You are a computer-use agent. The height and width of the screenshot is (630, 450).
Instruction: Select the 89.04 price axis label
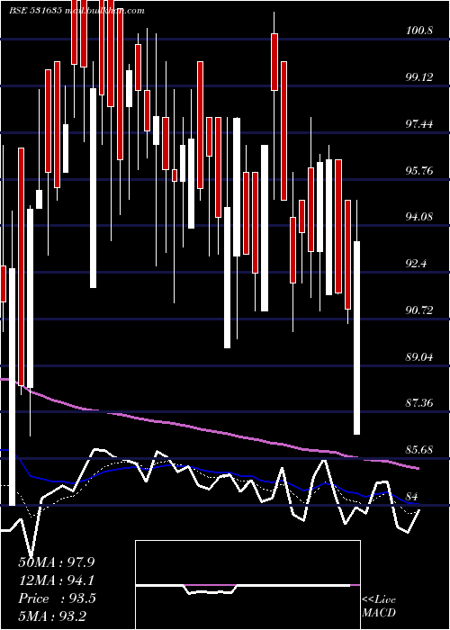point(419,356)
